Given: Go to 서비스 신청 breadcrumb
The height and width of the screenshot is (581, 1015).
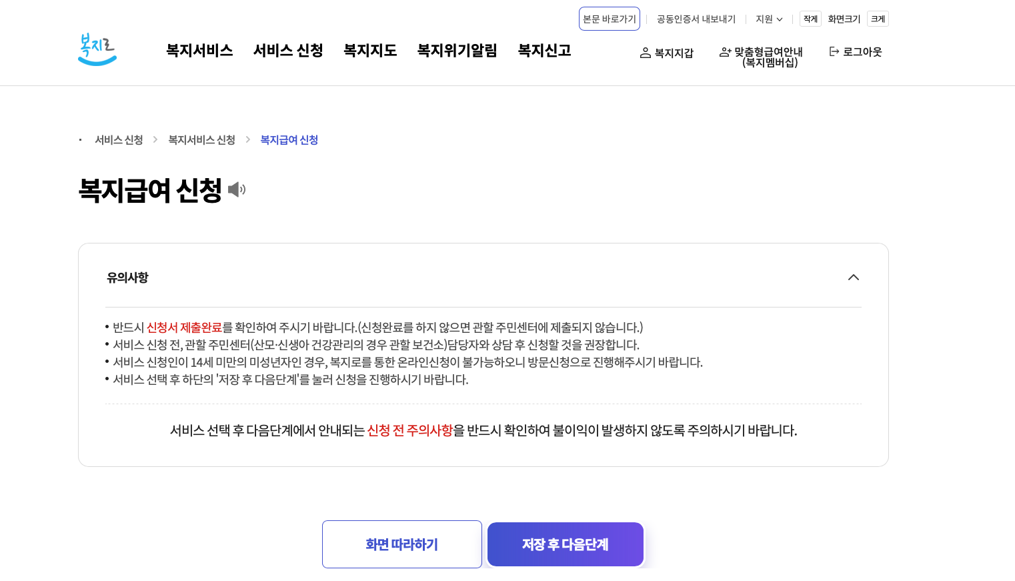Looking at the screenshot, I should pyautogui.click(x=119, y=140).
